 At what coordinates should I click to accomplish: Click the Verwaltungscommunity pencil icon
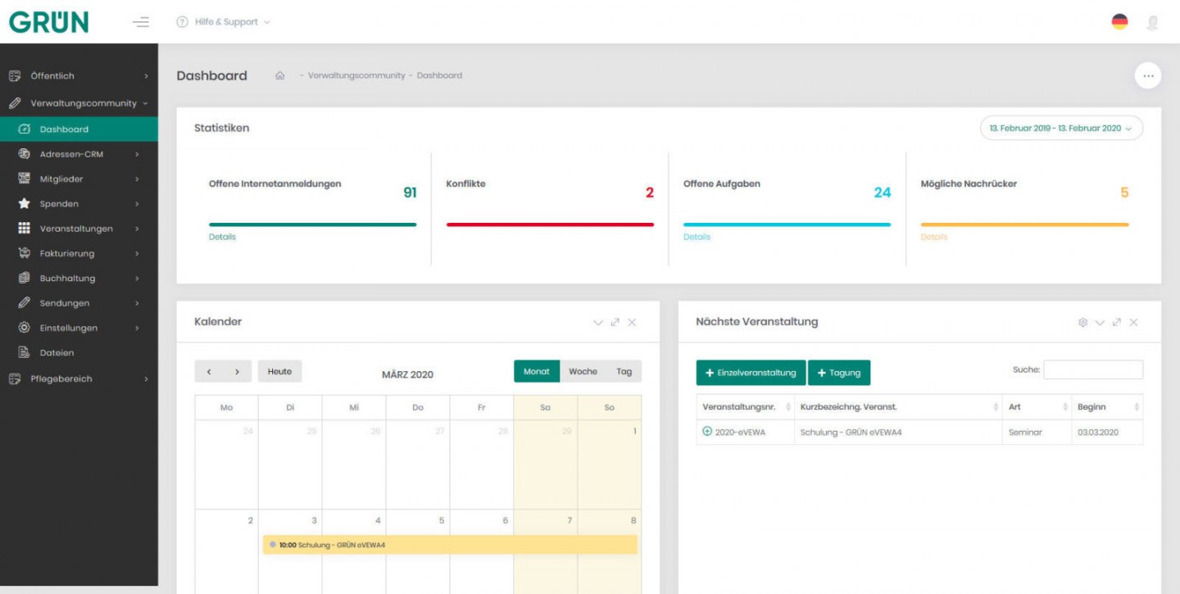point(14,103)
